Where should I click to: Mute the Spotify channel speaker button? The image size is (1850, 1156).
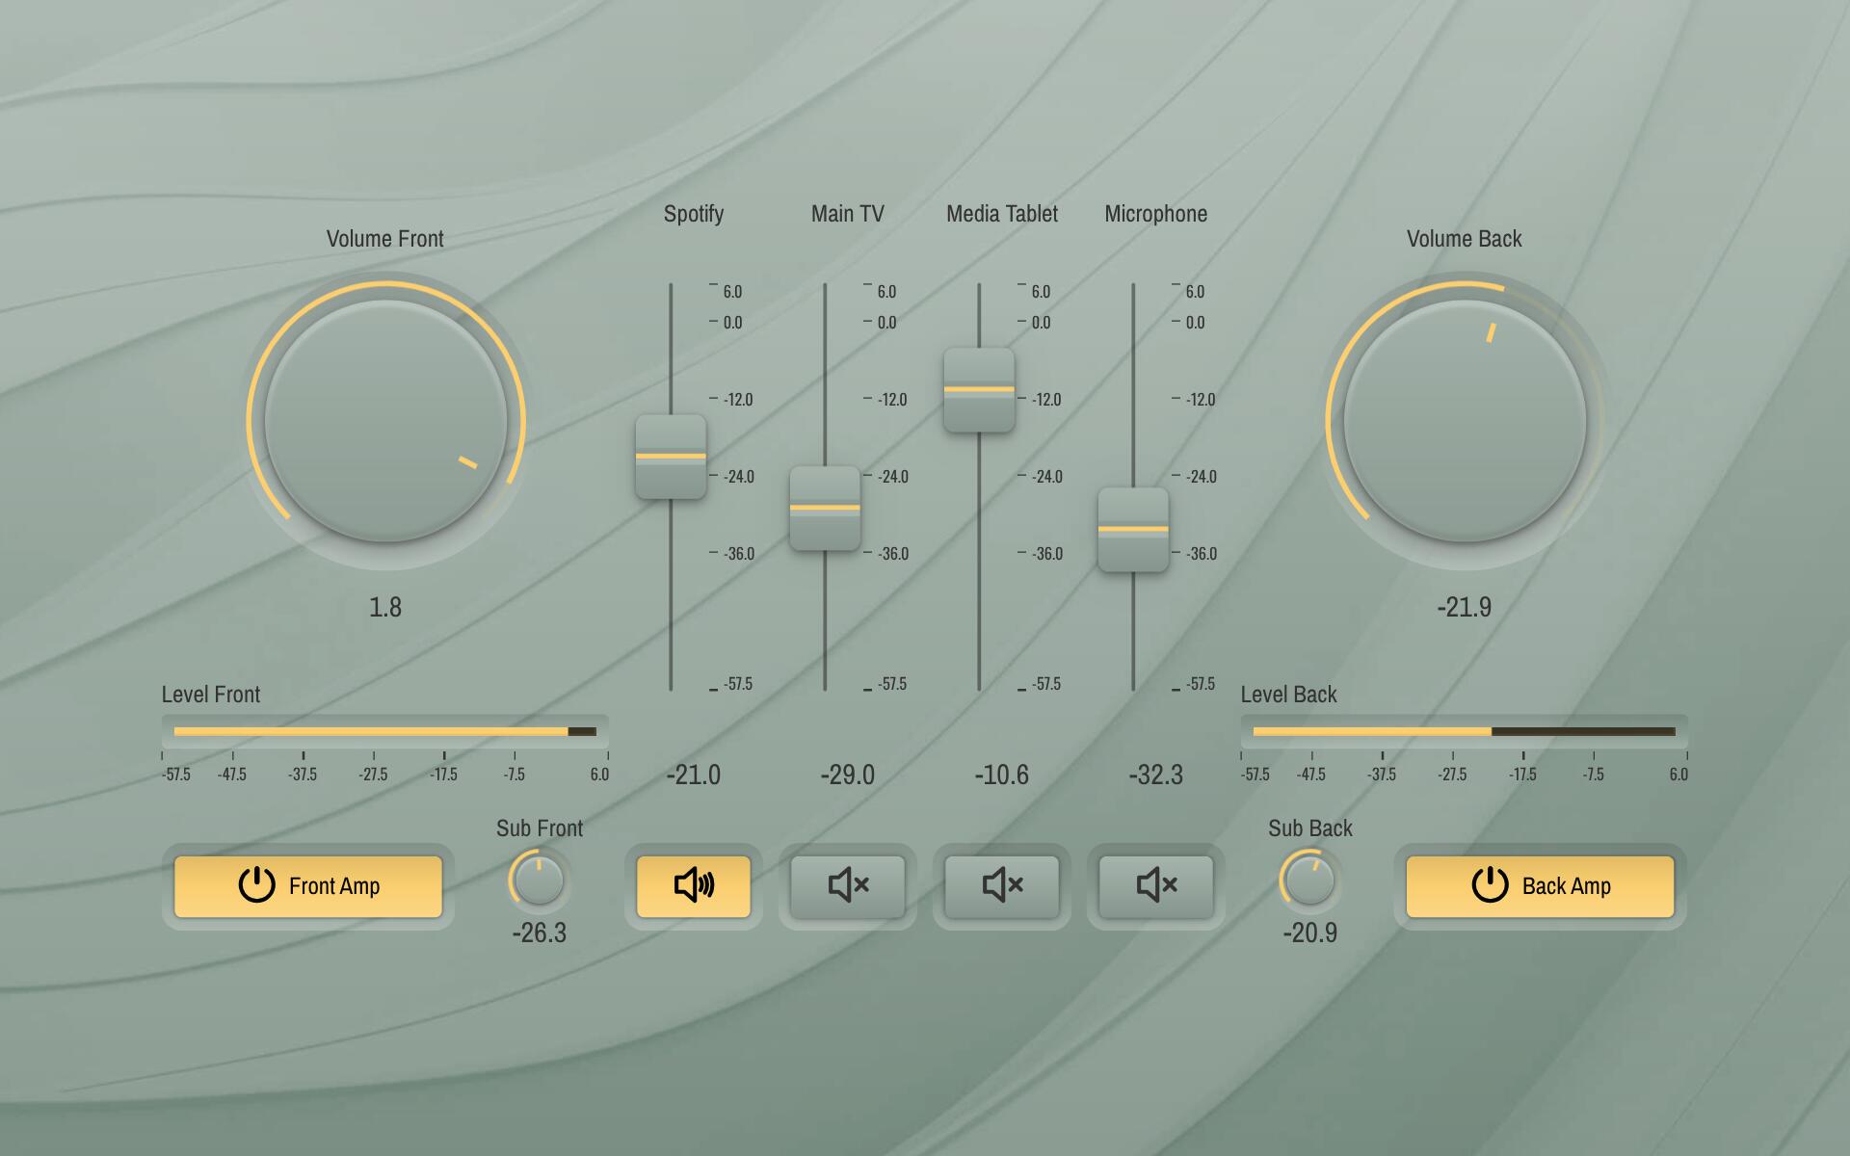pos(693,885)
